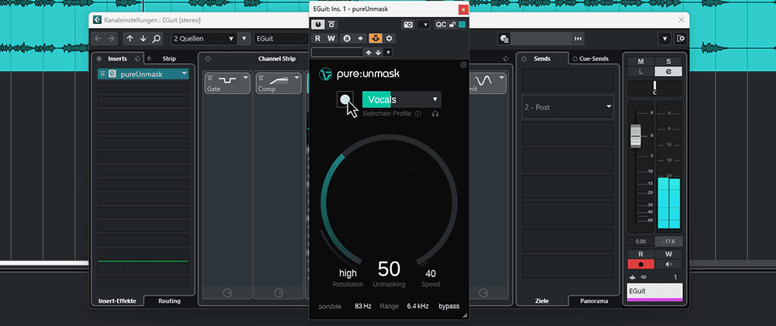Screen dimensions: 776x326
Task: Open the 2 - Post send dropdown
Action: pos(568,107)
